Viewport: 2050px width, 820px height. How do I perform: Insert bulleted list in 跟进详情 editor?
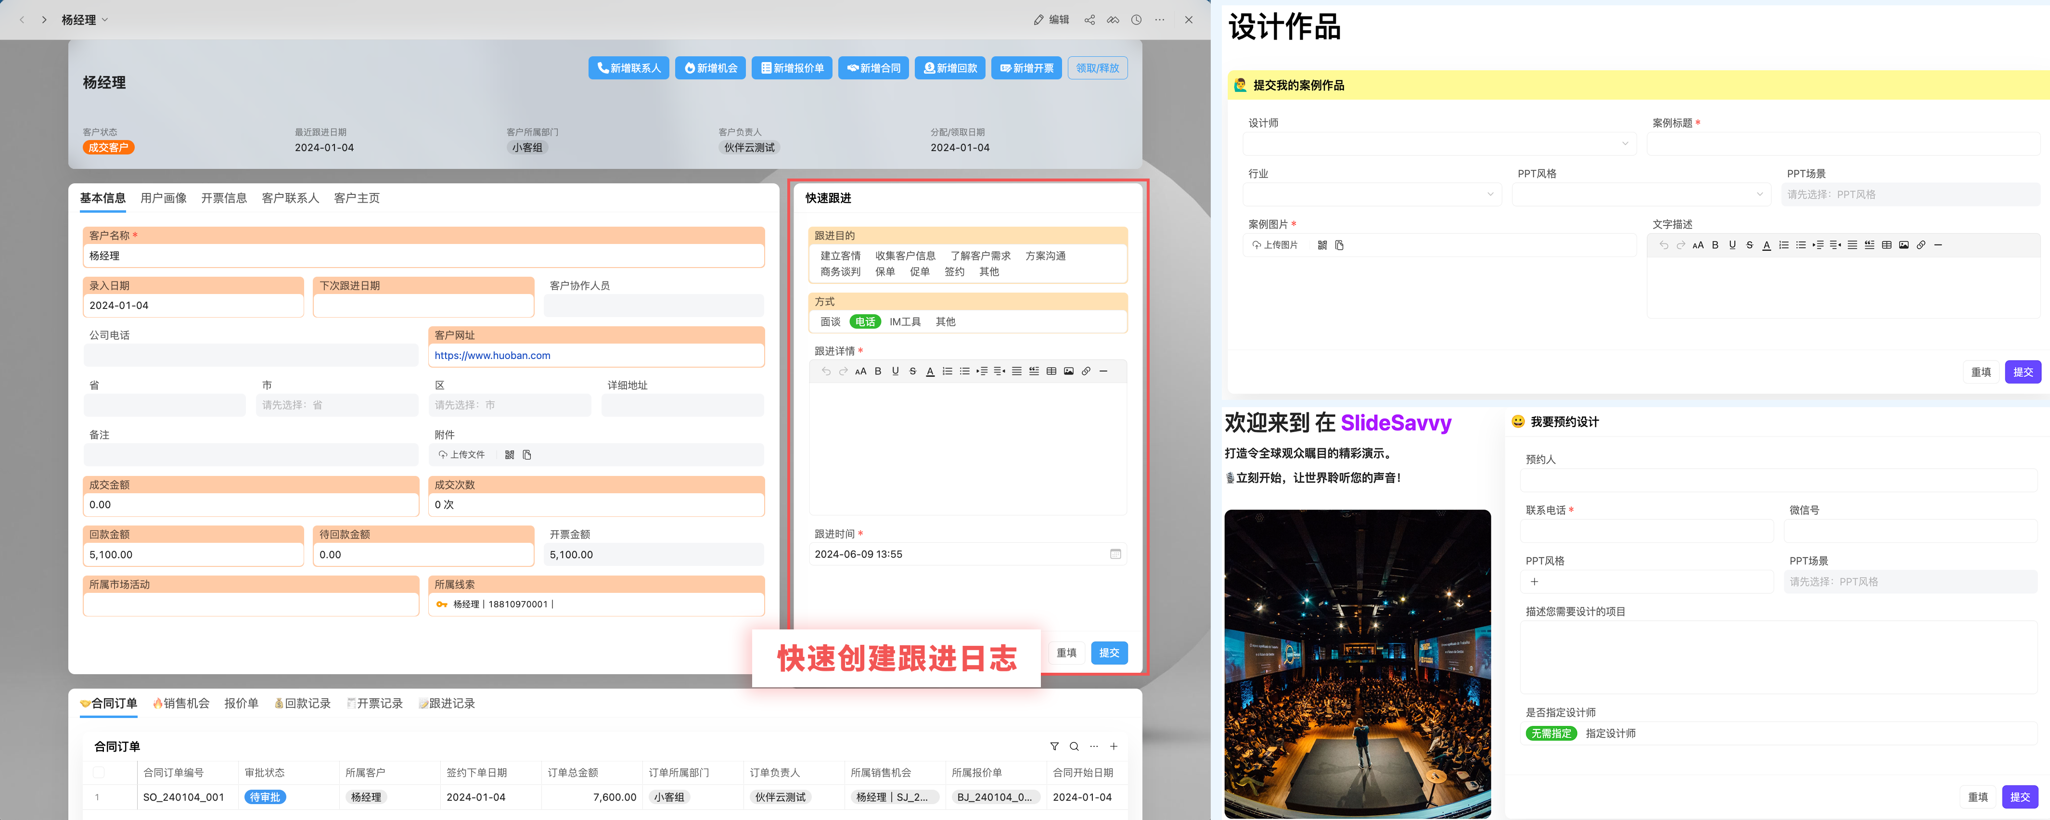(964, 371)
